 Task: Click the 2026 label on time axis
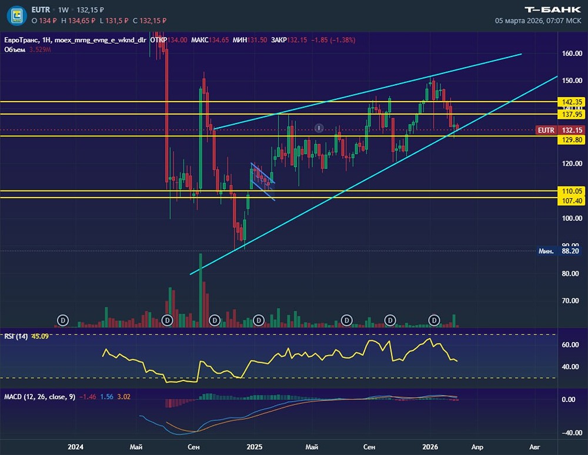[x=430, y=447]
